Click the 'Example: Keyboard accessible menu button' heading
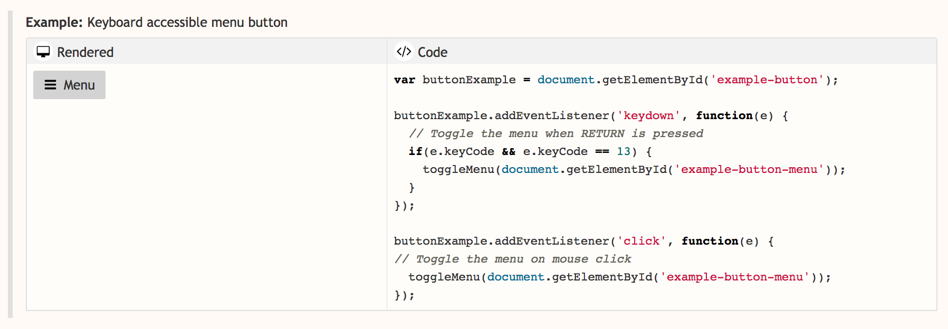 click(157, 22)
